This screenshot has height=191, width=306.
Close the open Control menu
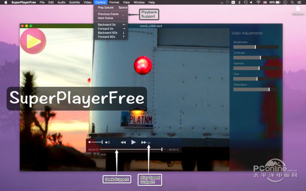[100, 2]
